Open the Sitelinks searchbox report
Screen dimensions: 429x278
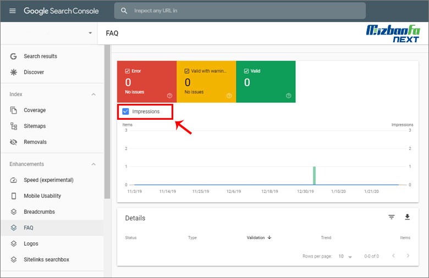pyautogui.click(x=47, y=259)
